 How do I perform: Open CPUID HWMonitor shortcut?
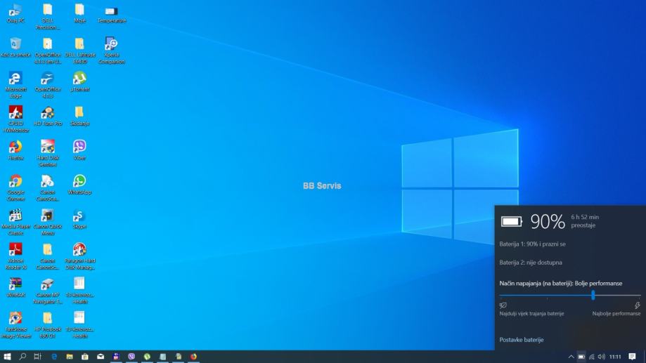tap(15, 119)
